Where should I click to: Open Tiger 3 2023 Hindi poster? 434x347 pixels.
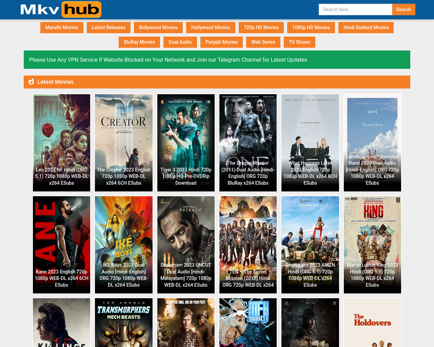186,143
